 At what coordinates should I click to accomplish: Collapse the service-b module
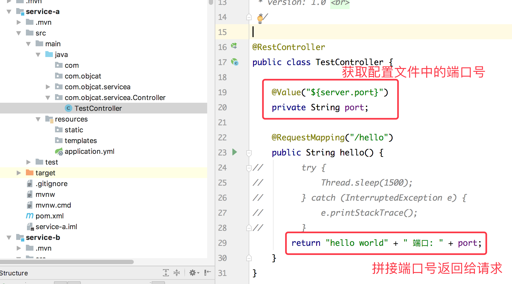point(9,237)
